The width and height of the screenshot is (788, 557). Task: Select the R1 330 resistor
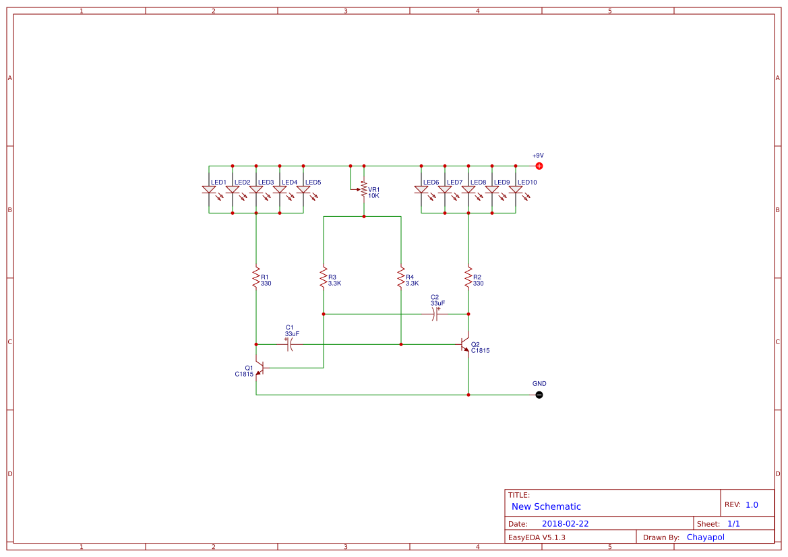[255, 276]
